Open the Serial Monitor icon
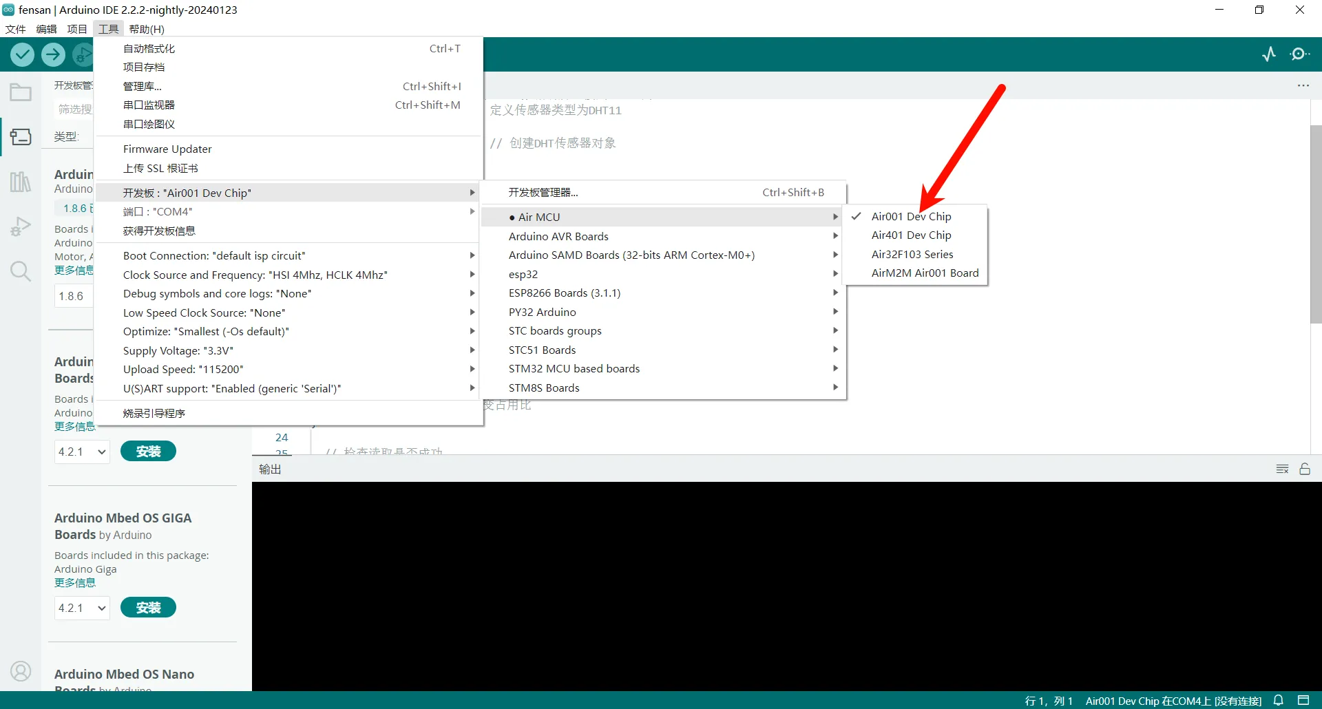This screenshot has height=709, width=1322. point(1299,54)
